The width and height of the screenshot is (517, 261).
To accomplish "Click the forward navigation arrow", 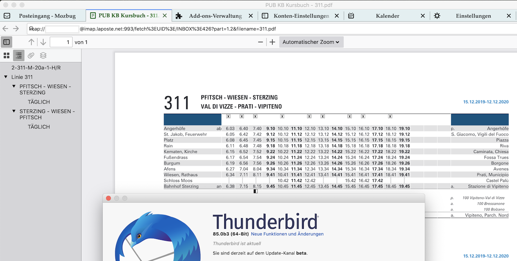I will pos(16,29).
